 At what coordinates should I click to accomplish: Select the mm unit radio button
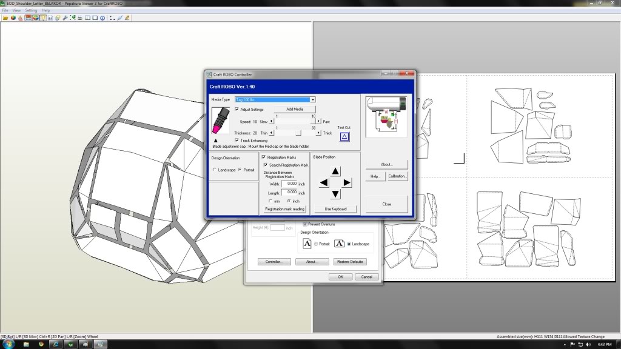[x=270, y=201]
